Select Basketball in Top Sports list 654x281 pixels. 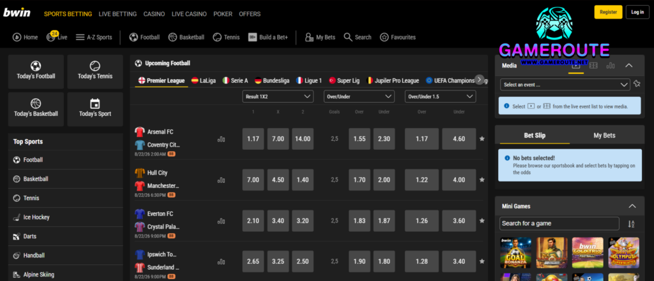[x=66, y=179]
